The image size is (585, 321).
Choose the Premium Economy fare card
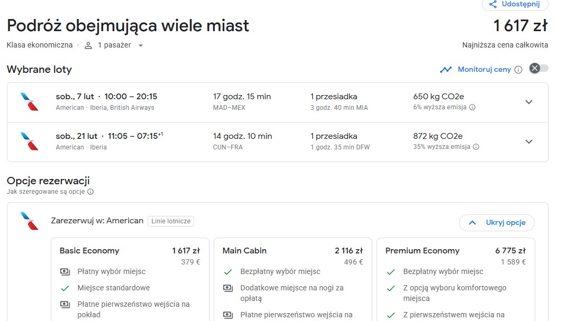455,280
